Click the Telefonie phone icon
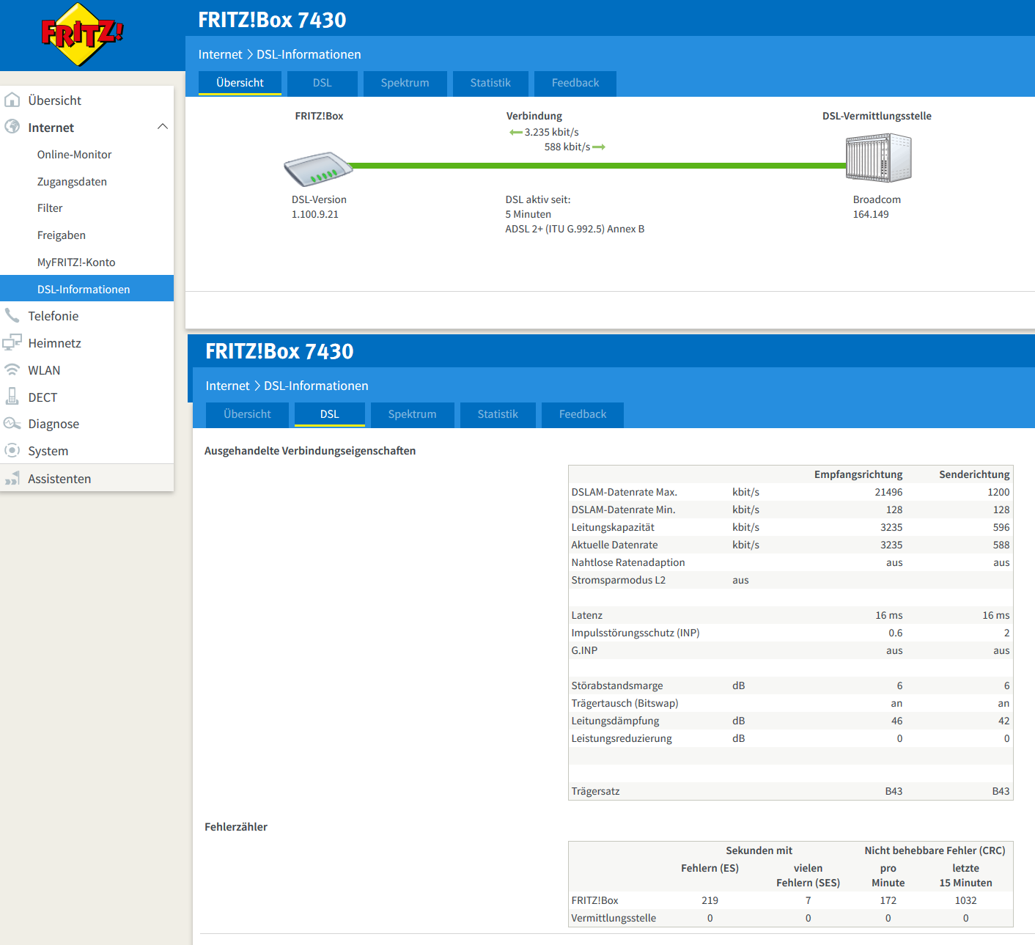The height and width of the screenshot is (945, 1035). (12, 315)
